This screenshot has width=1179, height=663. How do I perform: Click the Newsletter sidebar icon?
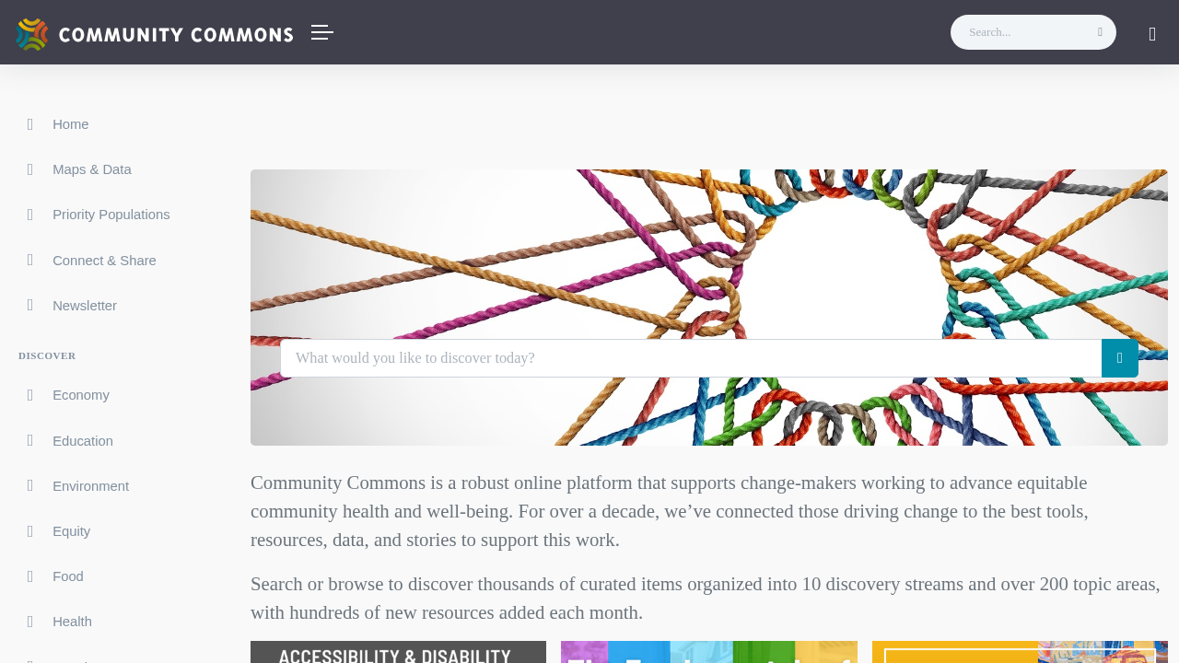click(x=30, y=306)
